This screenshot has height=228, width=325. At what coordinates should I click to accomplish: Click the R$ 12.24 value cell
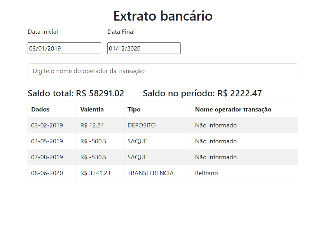[89, 125]
